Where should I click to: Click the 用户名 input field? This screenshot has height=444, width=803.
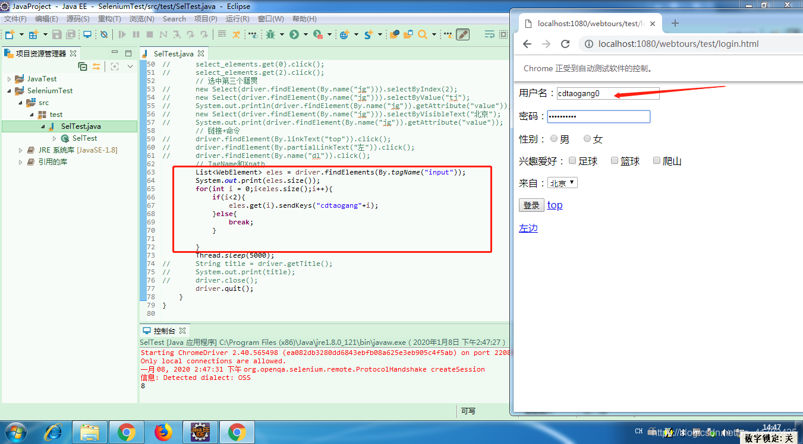click(x=607, y=93)
